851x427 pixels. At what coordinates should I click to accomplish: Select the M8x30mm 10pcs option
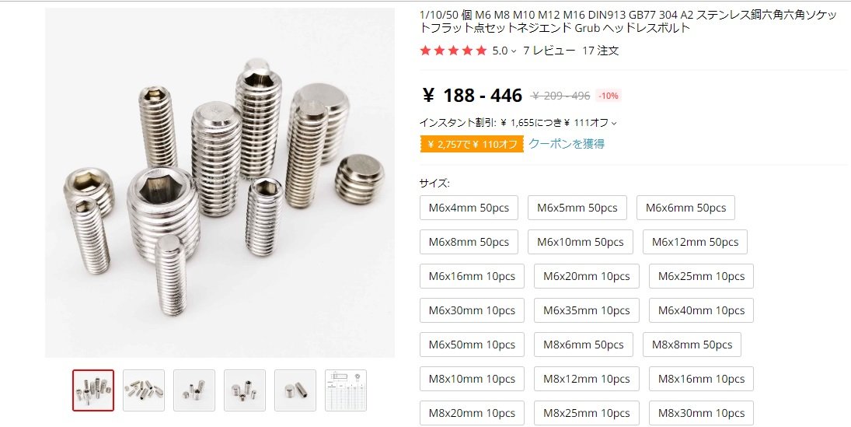701,413
